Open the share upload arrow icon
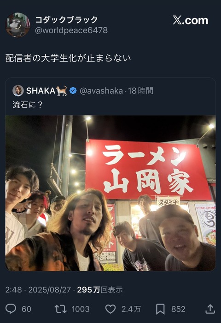221x323 pixels. click(x=210, y=309)
